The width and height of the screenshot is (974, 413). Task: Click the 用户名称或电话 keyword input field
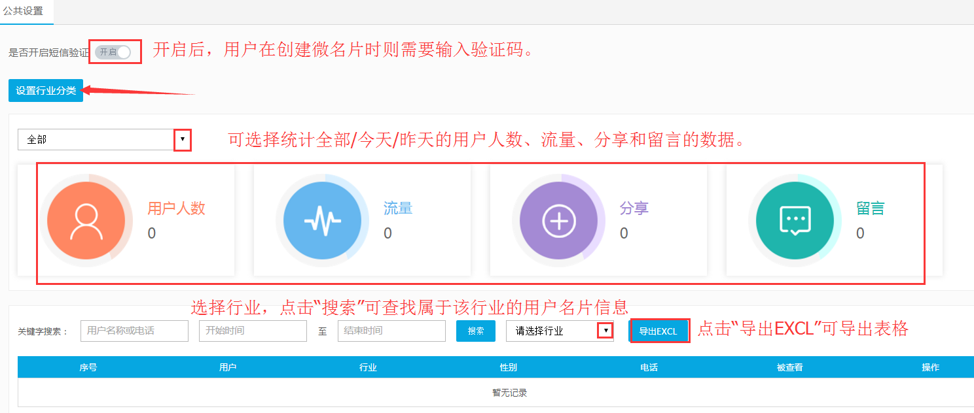(x=134, y=331)
